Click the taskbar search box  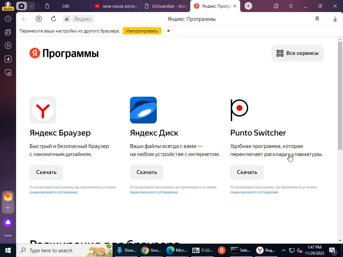tap(64, 250)
